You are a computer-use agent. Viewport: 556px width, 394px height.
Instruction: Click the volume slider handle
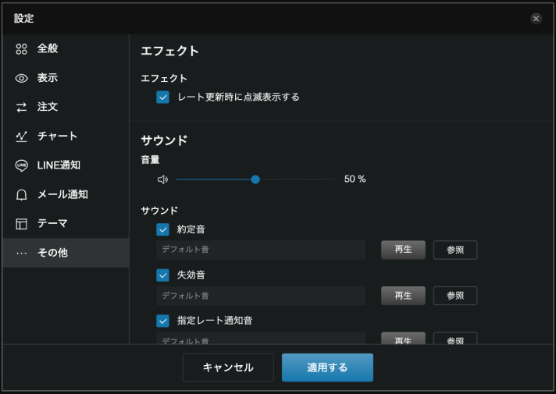tap(255, 179)
